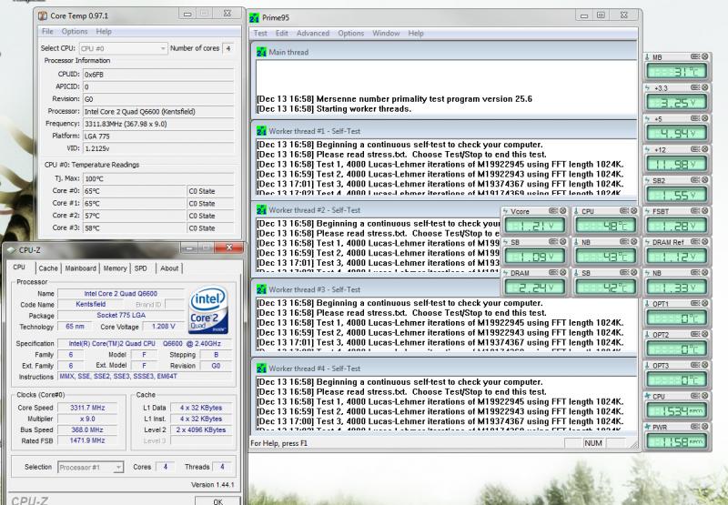The image size is (728, 505).
Task: Switch to the Mainboard tab
Action: (x=80, y=268)
